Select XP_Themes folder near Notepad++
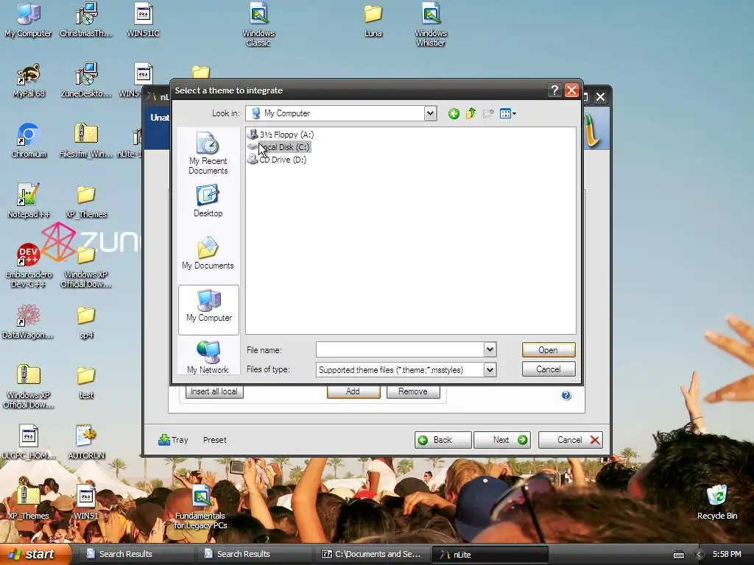Image resolution: width=754 pixels, height=565 pixels. click(x=86, y=201)
